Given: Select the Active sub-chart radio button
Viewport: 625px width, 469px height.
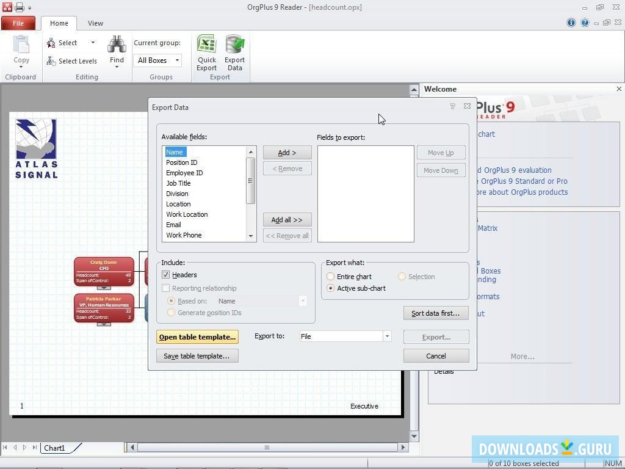Looking at the screenshot, I should (x=330, y=288).
